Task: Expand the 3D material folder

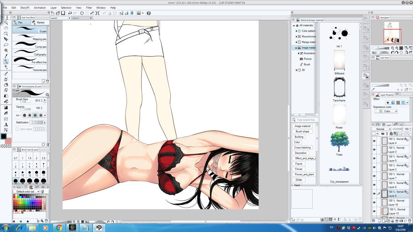Action: coord(296,70)
